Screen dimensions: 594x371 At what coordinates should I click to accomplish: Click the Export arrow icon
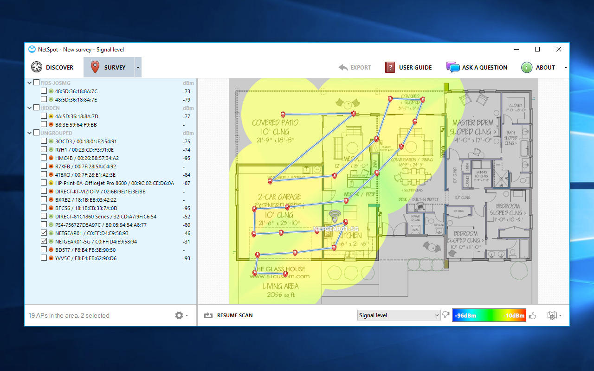point(343,67)
